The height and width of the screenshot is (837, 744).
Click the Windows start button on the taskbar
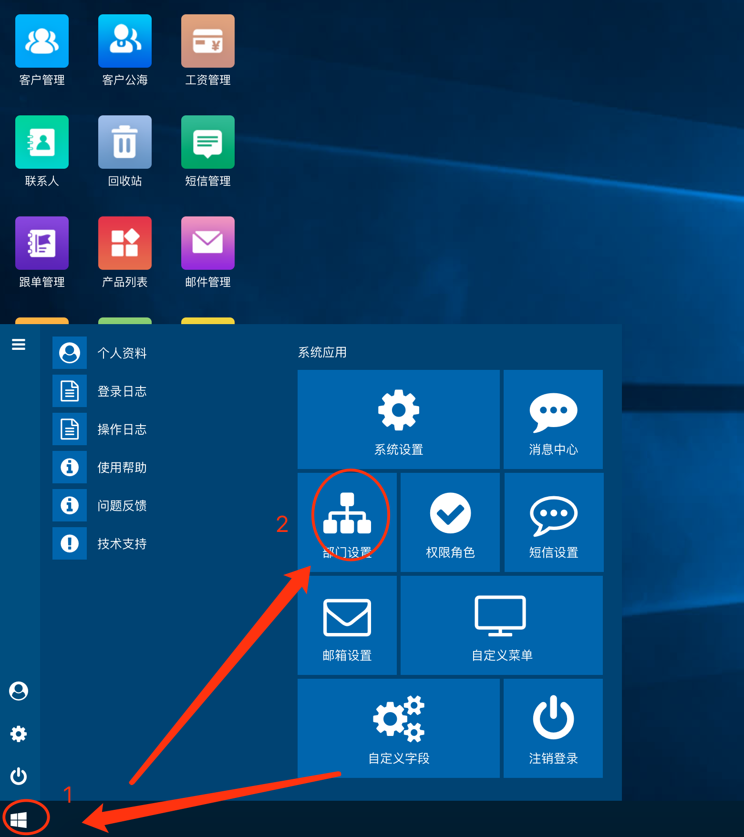tap(19, 820)
